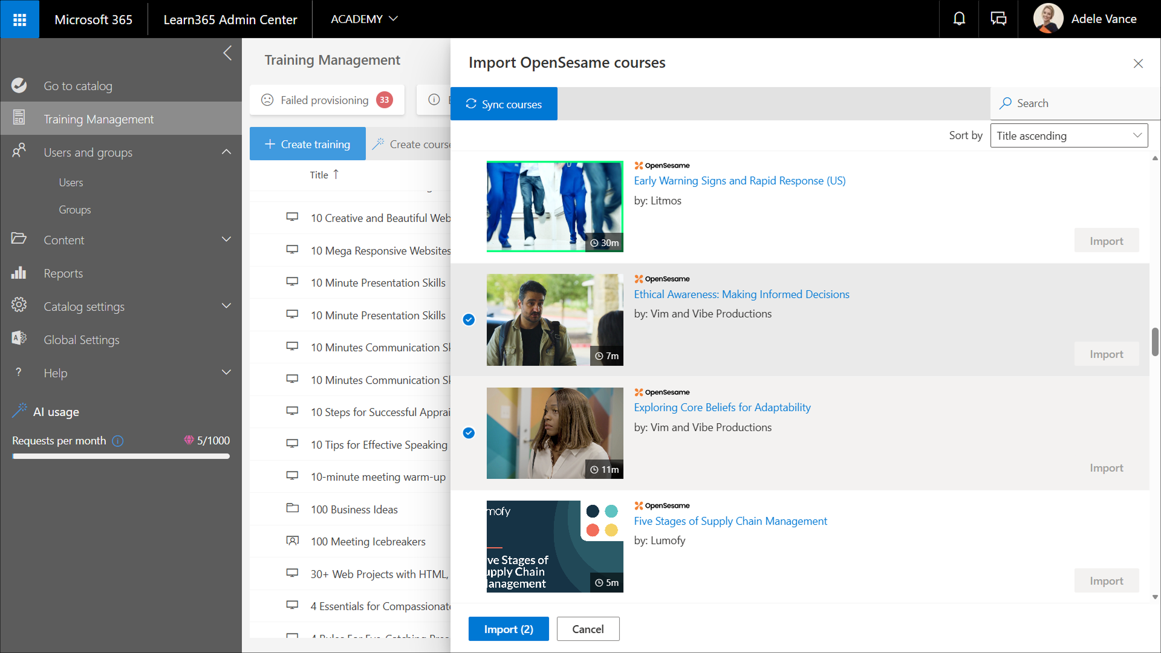Image resolution: width=1161 pixels, height=653 pixels.
Task: Expand the ACADEMY dropdown menu
Action: coord(364,19)
